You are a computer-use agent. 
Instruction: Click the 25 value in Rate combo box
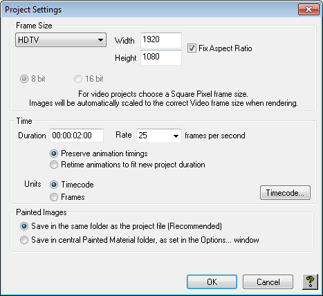pyautogui.click(x=143, y=136)
